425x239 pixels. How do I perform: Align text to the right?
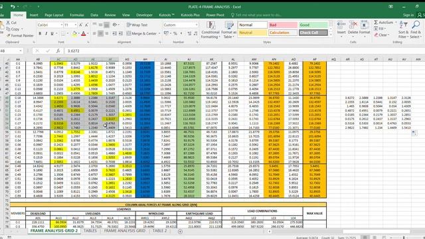point(106,34)
